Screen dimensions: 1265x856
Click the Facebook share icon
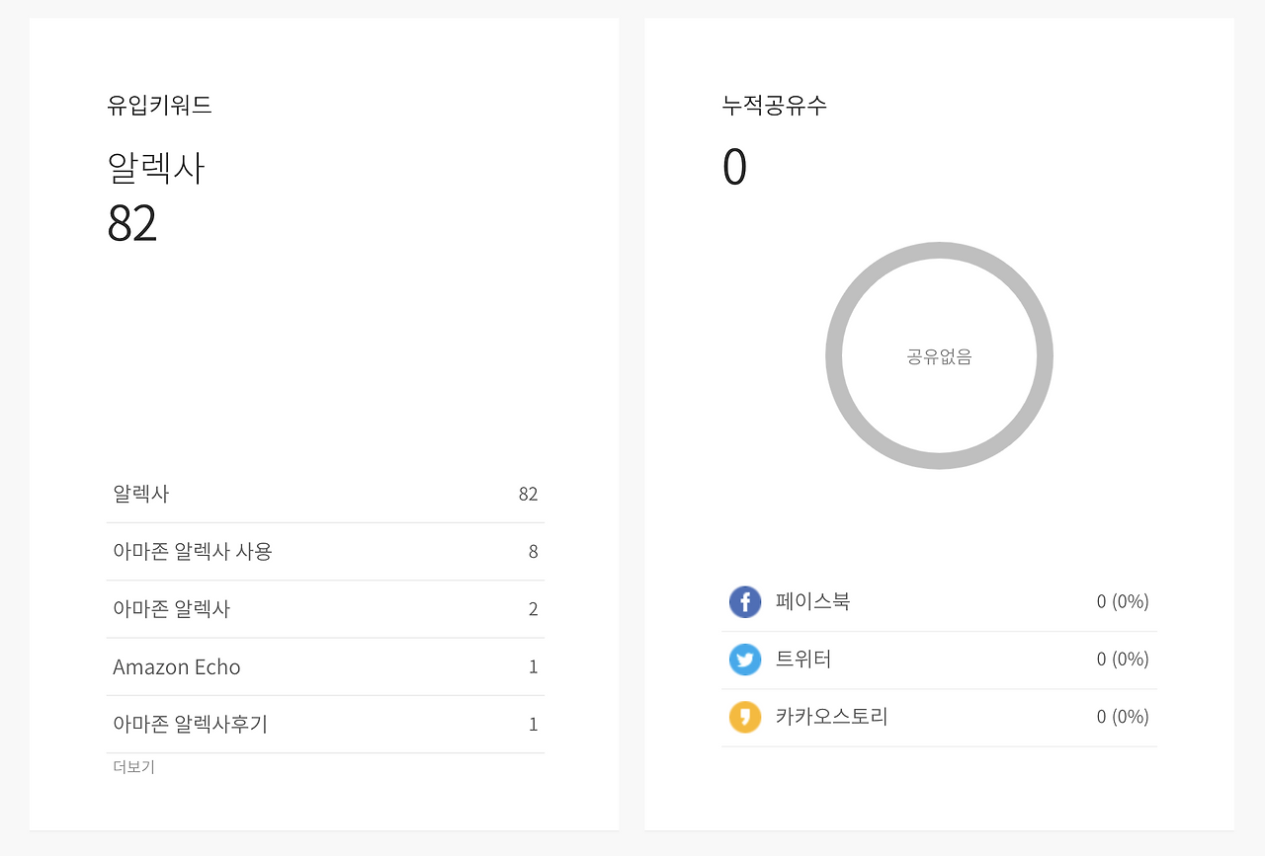pyautogui.click(x=745, y=601)
